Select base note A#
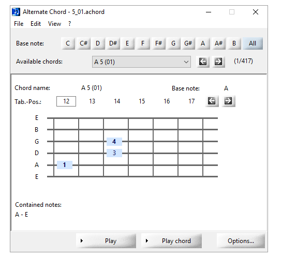 (218, 43)
